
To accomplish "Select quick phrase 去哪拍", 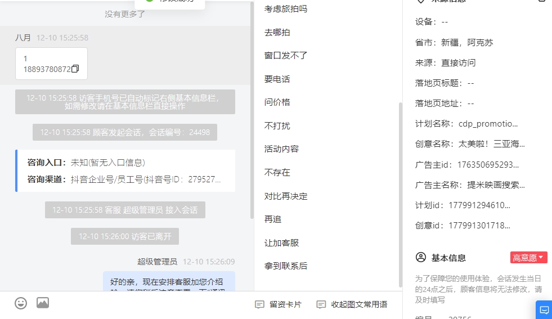I will click(x=277, y=33).
